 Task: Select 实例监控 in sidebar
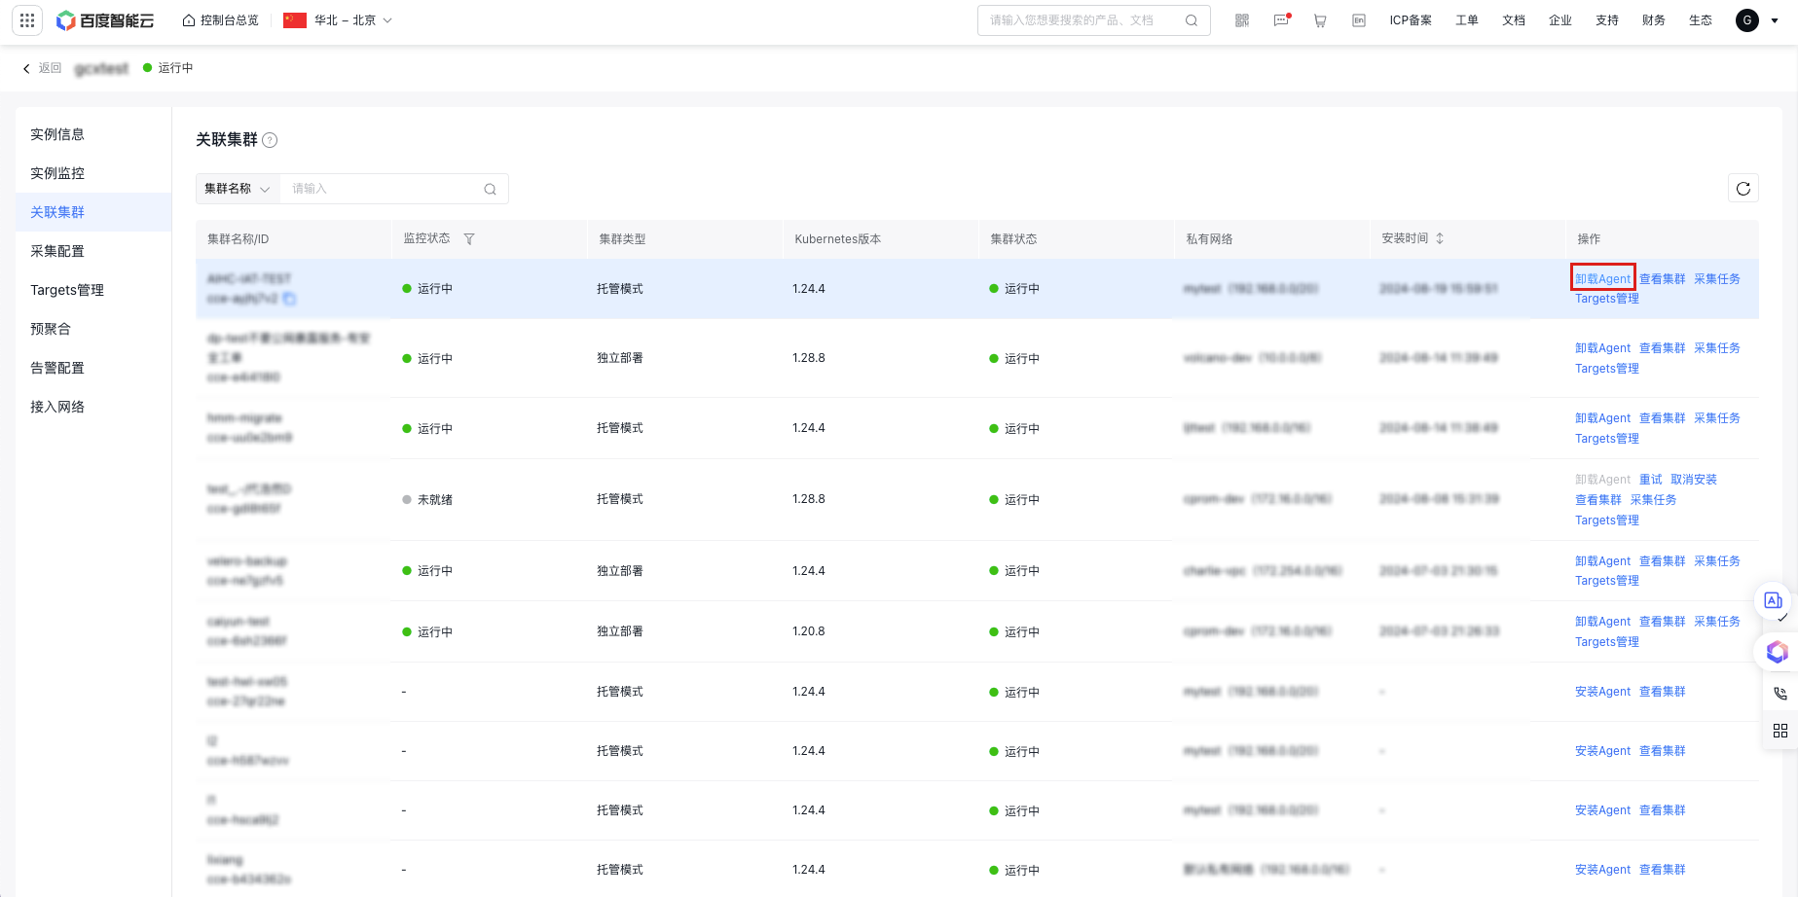pyautogui.click(x=93, y=173)
